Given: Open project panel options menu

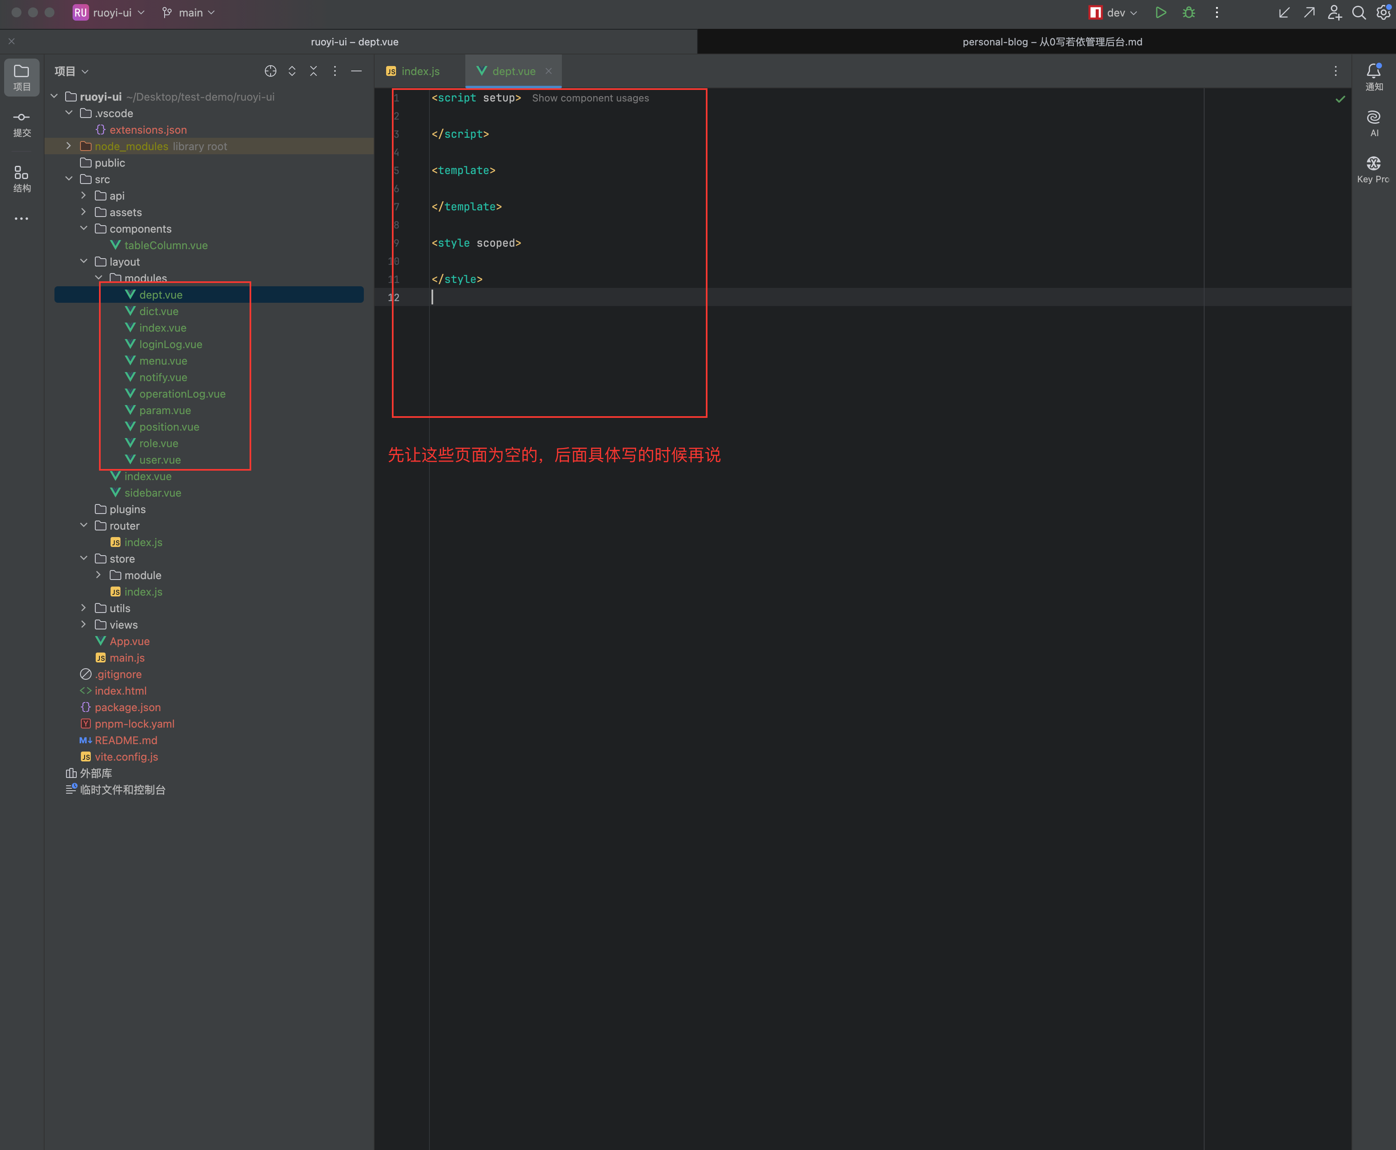Looking at the screenshot, I should [335, 71].
